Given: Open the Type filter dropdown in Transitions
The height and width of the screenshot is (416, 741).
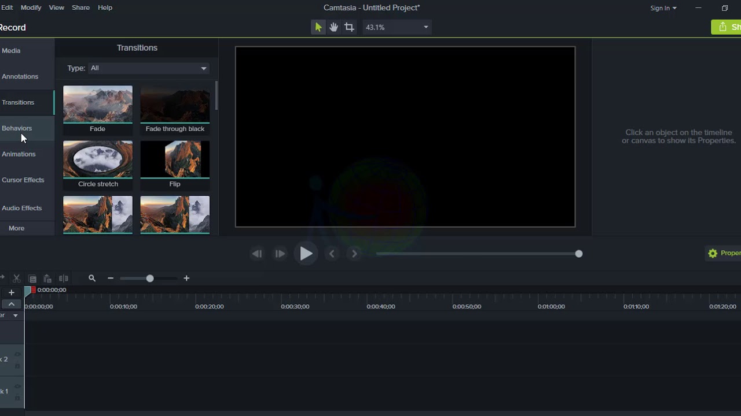Looking at the screenshot, I should pyautogui.click(x=148, y=68).
